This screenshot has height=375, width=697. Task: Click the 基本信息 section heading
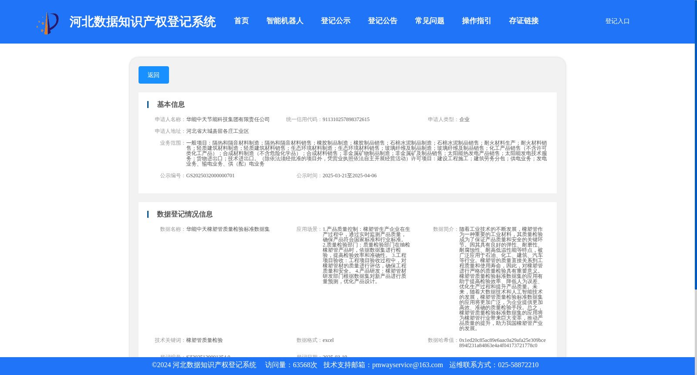[x=171, y=105]
